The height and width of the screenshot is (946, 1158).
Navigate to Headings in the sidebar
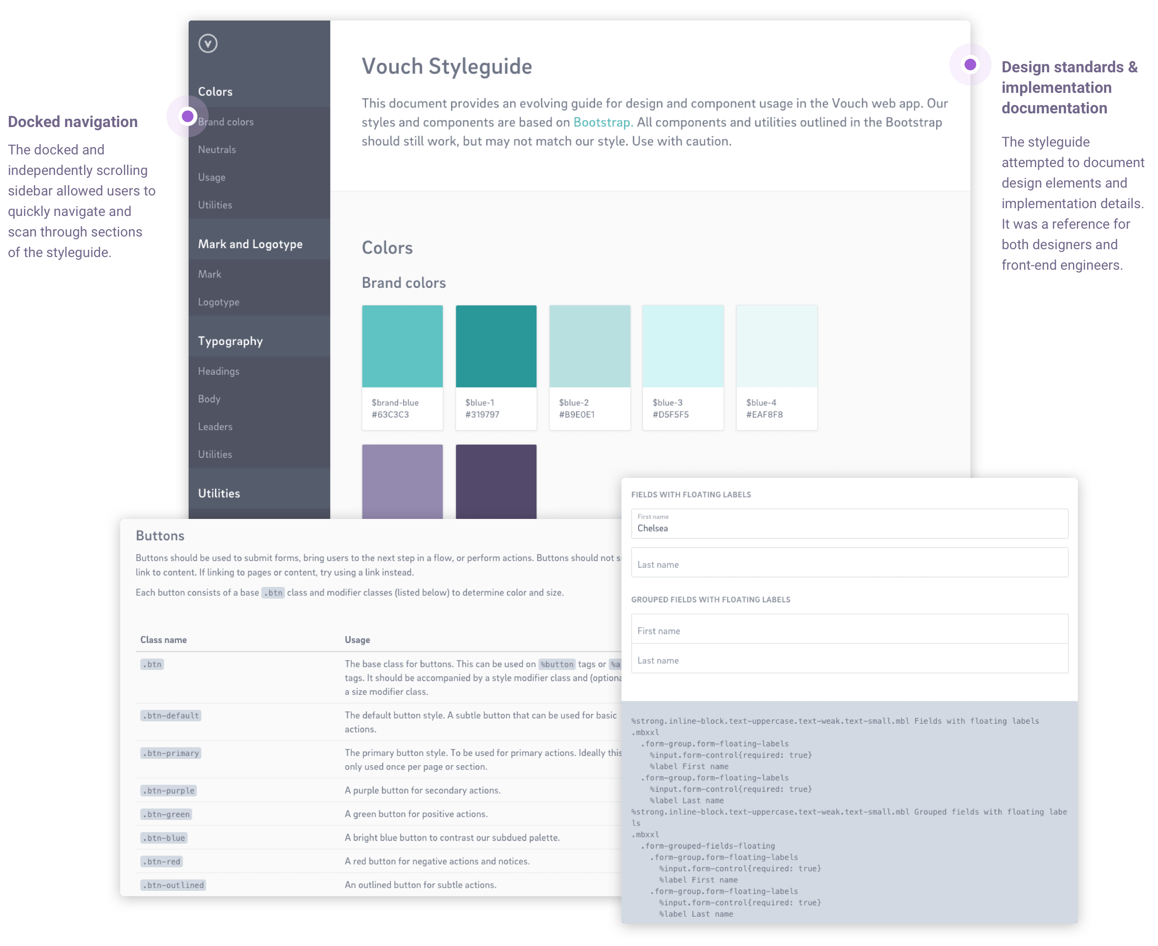[x=218, y=371]
